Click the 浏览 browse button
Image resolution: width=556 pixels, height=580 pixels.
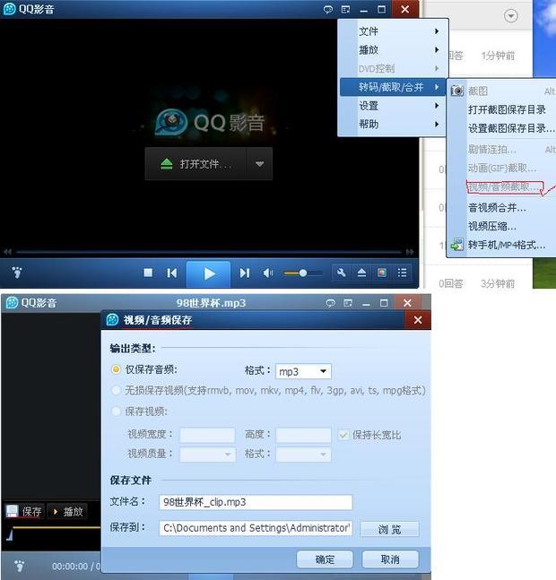click(389, 529)
